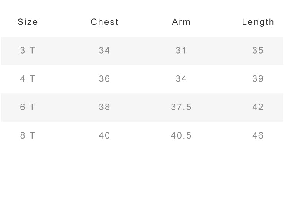284x199 pixels.
Task: Click arm value 34 in 4 T row
Action: (181, 79)
